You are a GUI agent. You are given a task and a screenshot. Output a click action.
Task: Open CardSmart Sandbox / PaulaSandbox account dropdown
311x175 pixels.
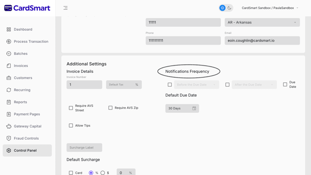tap(270, 8)
